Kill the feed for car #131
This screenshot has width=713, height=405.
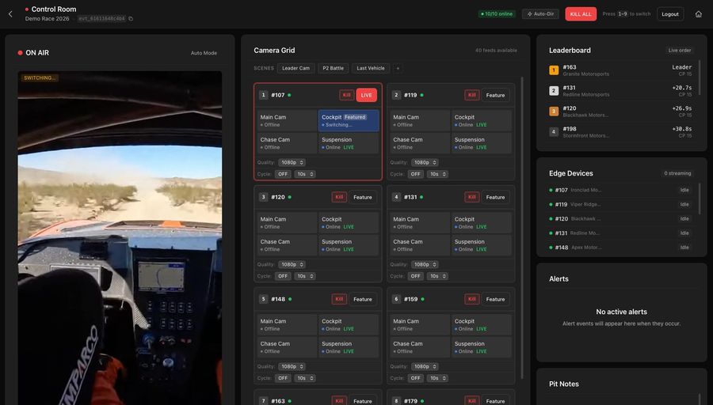[472, 197]
